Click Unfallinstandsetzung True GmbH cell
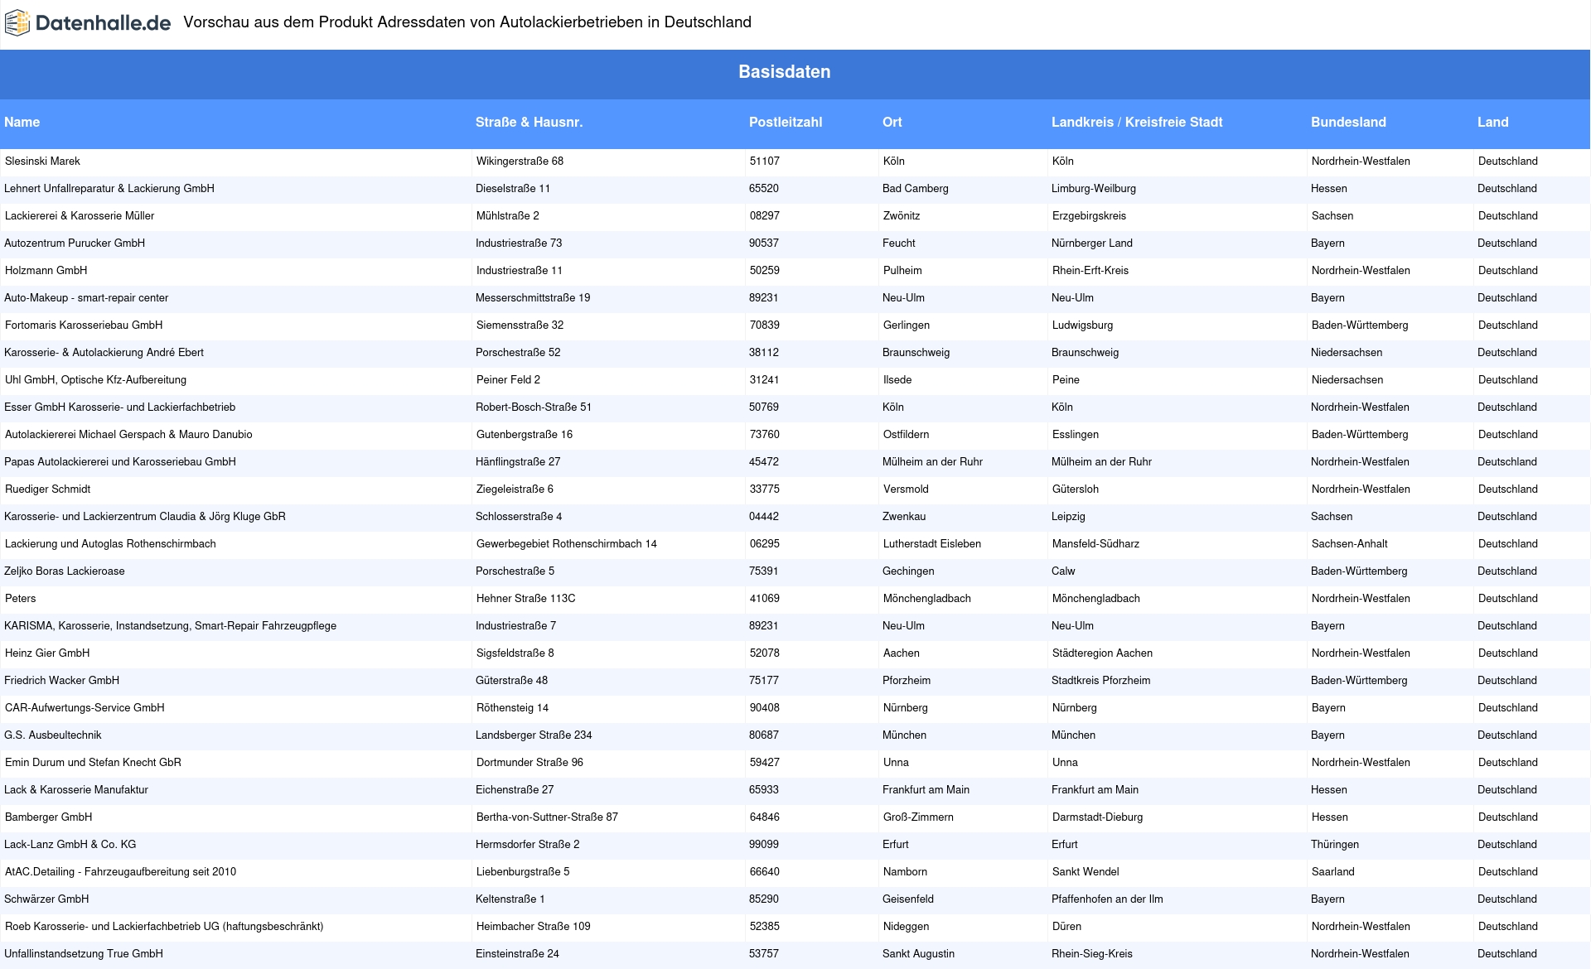This screenshot has height=969, width=1591. click(x=84, y=954)
